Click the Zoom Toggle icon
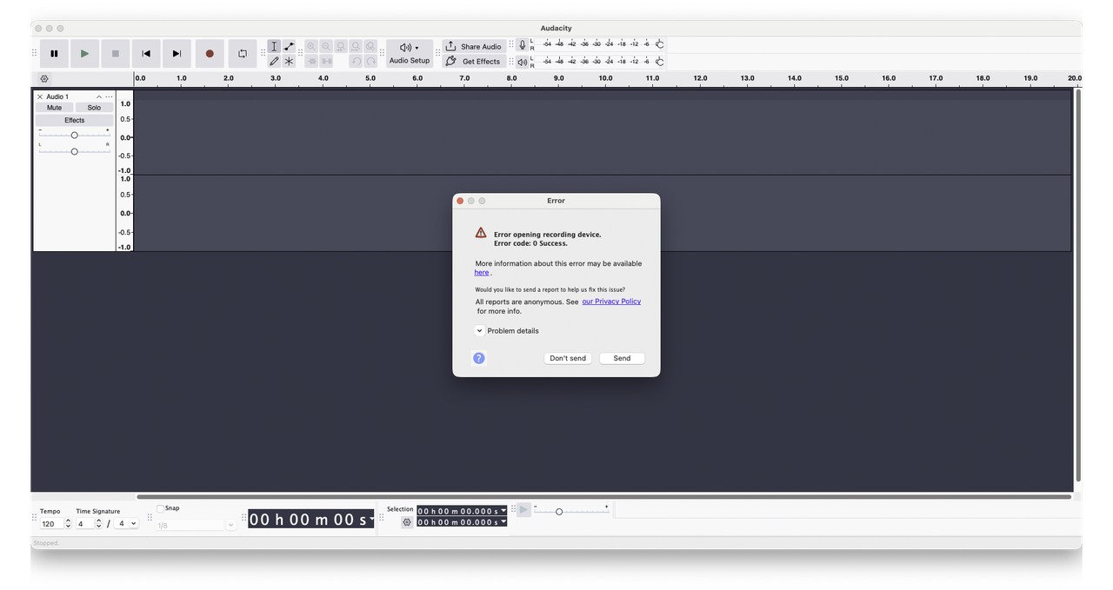 click(370, 47)
